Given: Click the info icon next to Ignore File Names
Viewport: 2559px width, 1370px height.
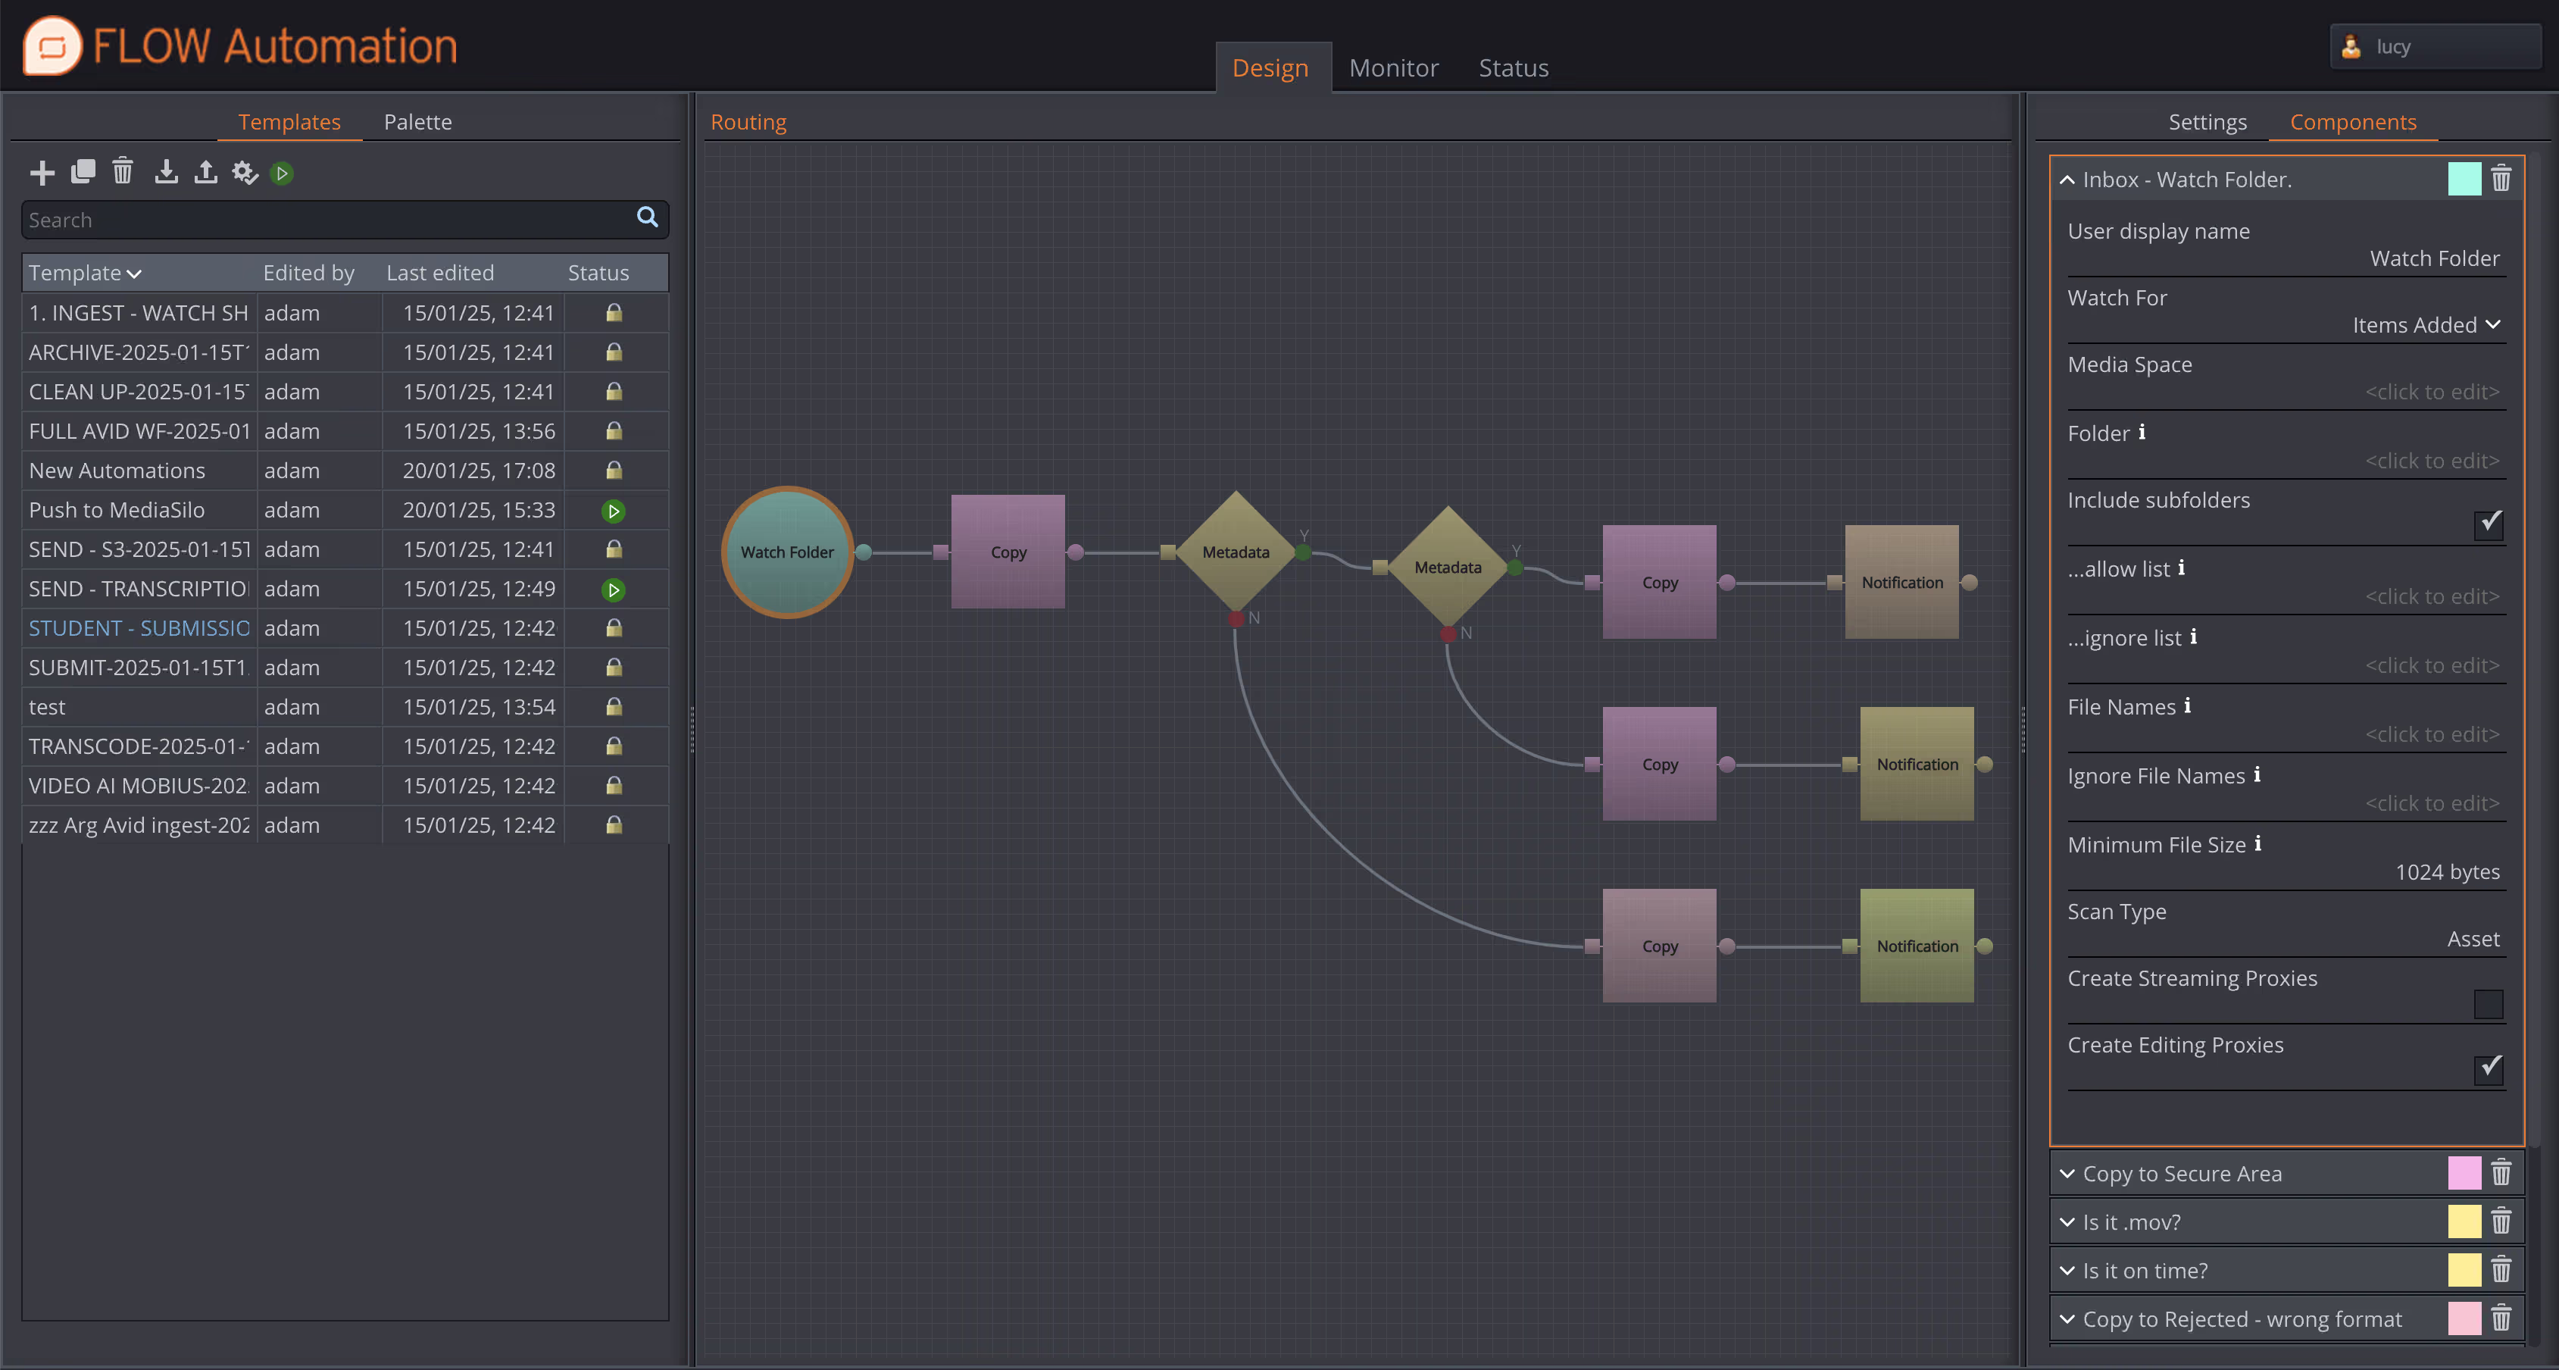Looking at the screenshot, I should (x=2257, y=774).
